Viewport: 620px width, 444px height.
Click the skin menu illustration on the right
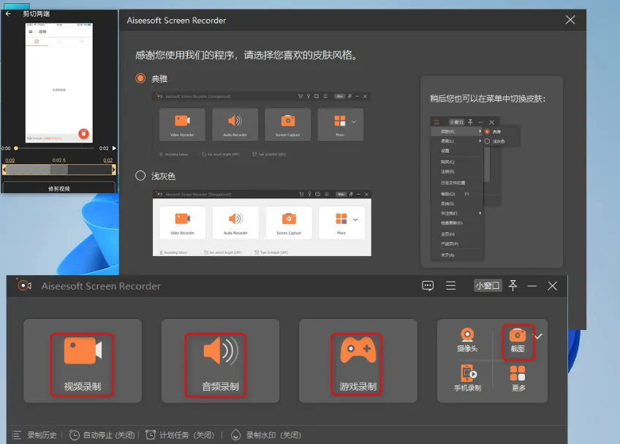tap(475, 189)
